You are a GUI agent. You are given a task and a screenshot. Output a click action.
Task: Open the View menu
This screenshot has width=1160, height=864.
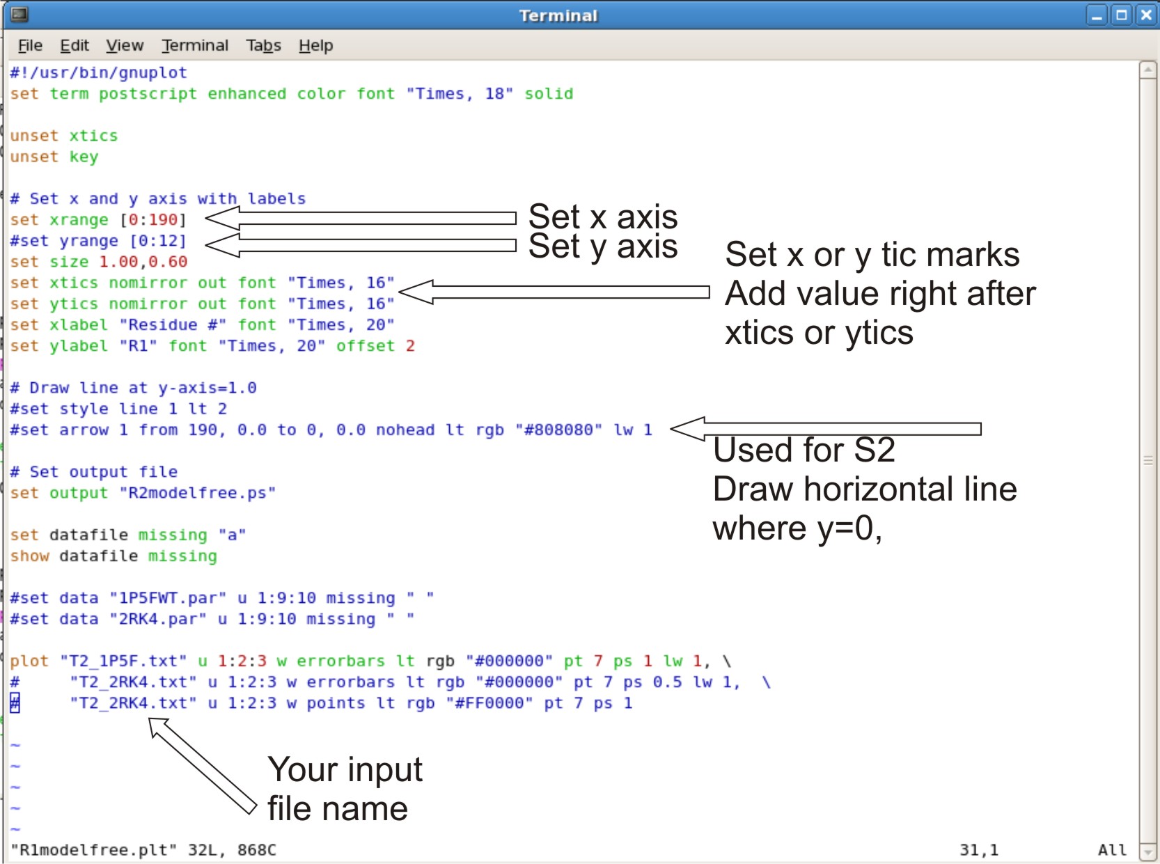pos(124,46)
